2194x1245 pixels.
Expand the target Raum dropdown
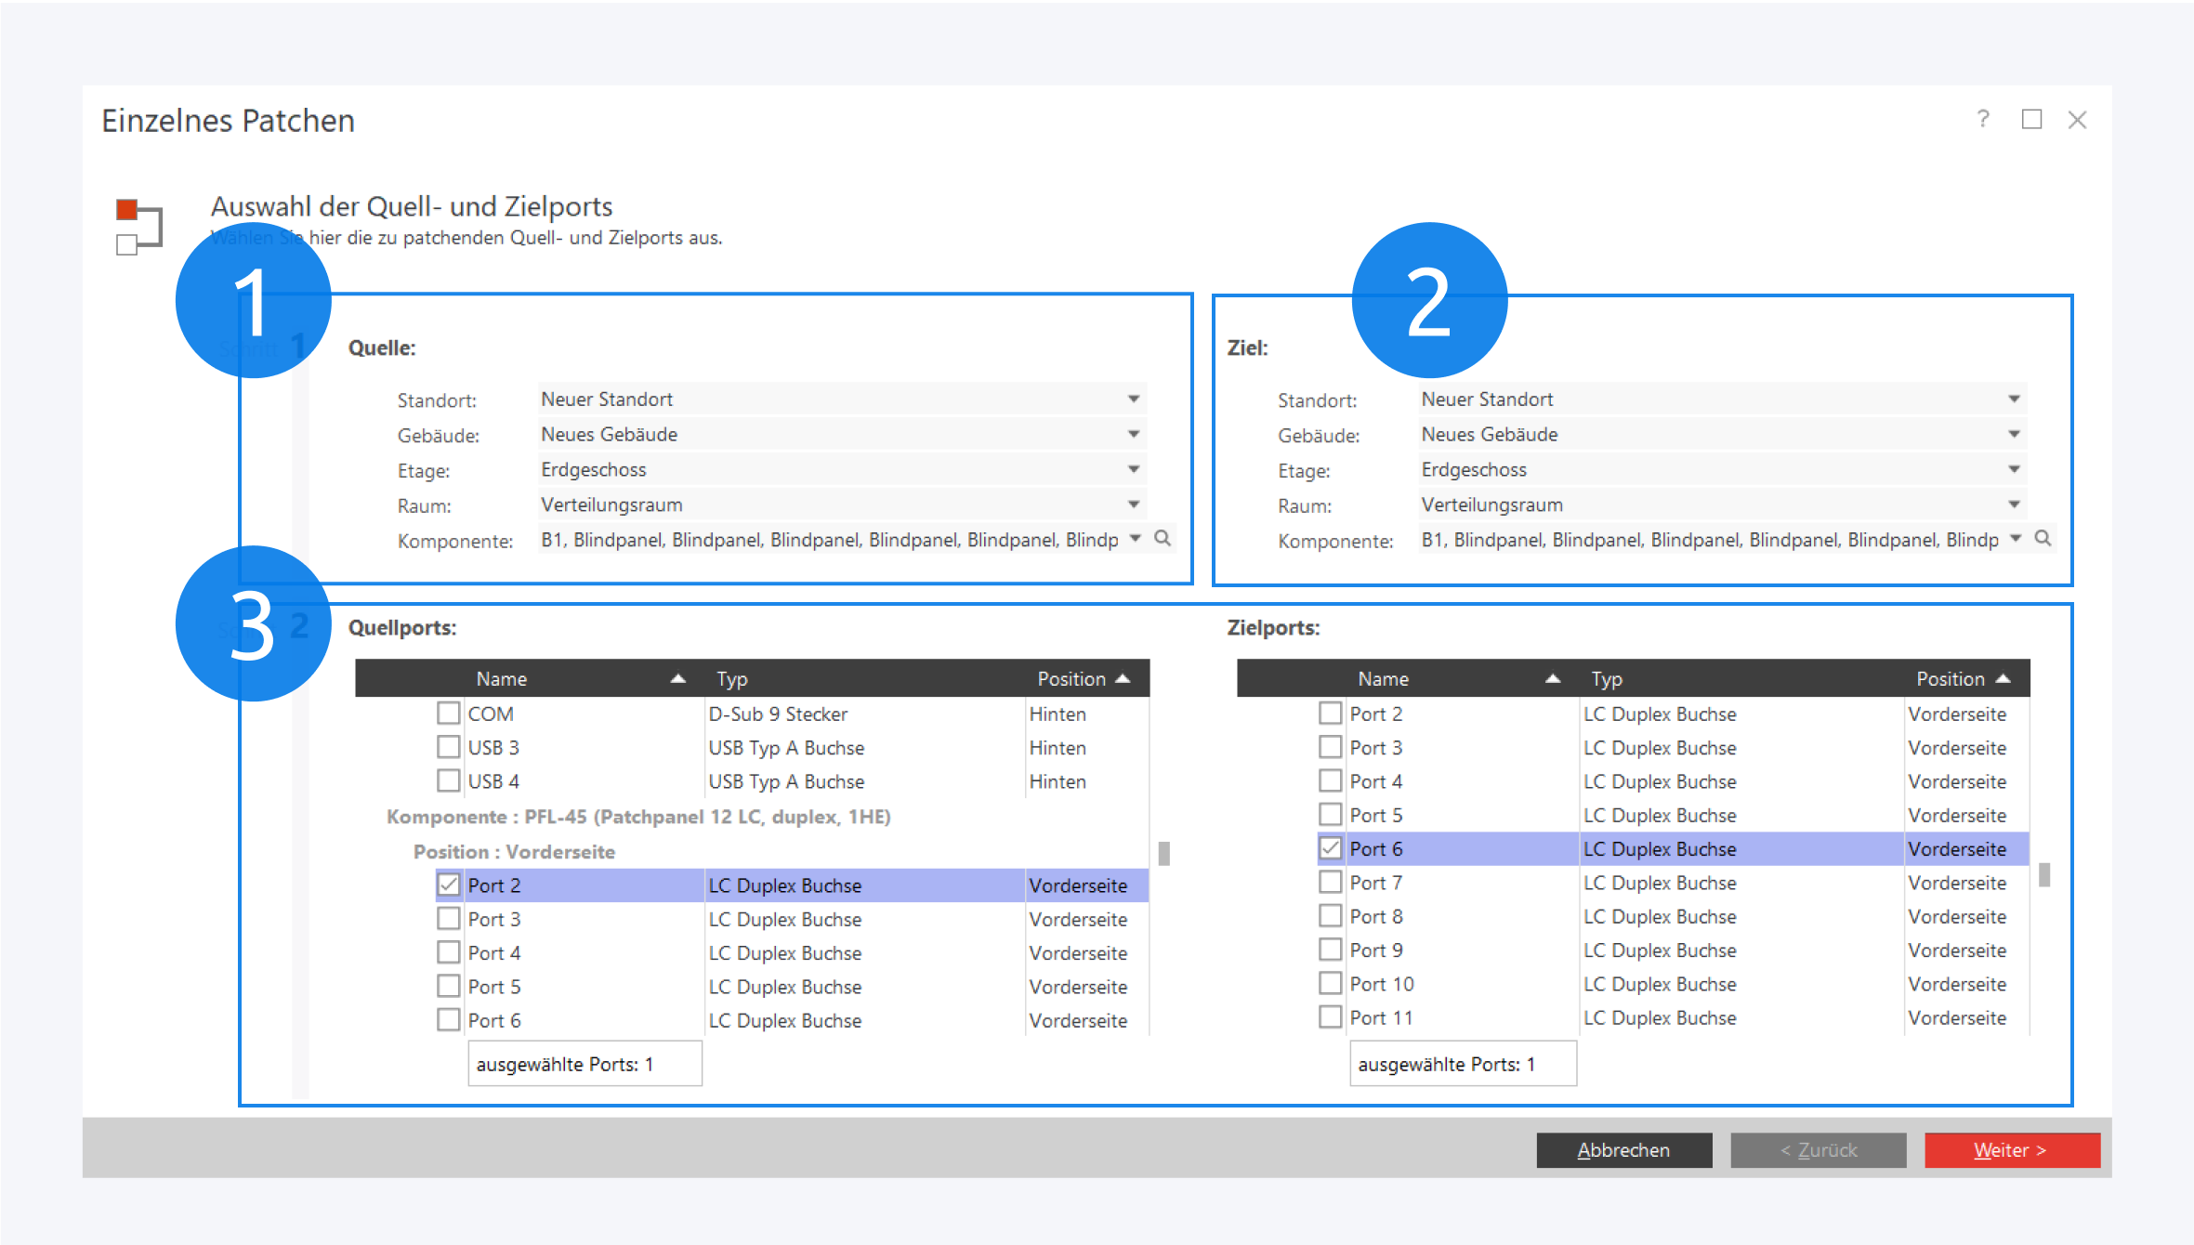[x=2014, y=505]
